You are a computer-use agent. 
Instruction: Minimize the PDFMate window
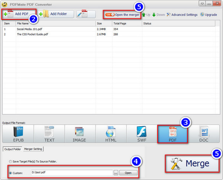click(209, 4)
